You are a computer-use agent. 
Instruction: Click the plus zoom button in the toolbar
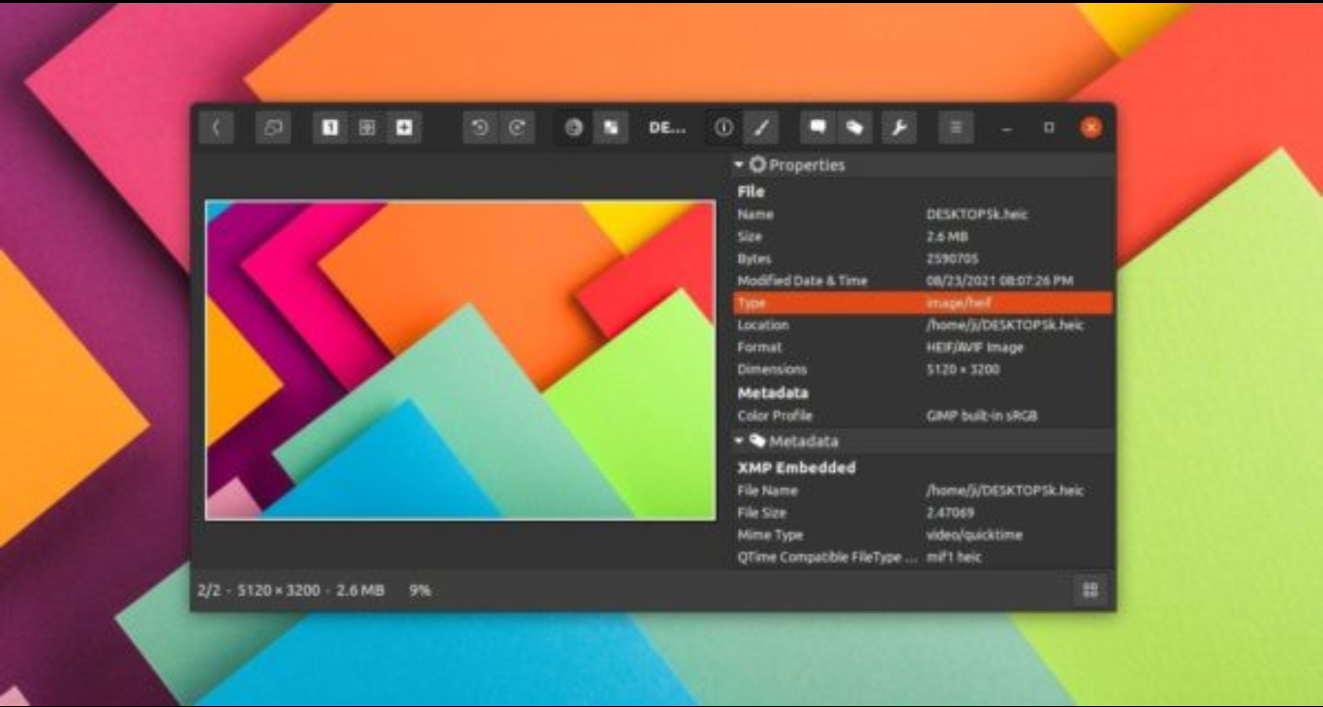coord(404,127)
